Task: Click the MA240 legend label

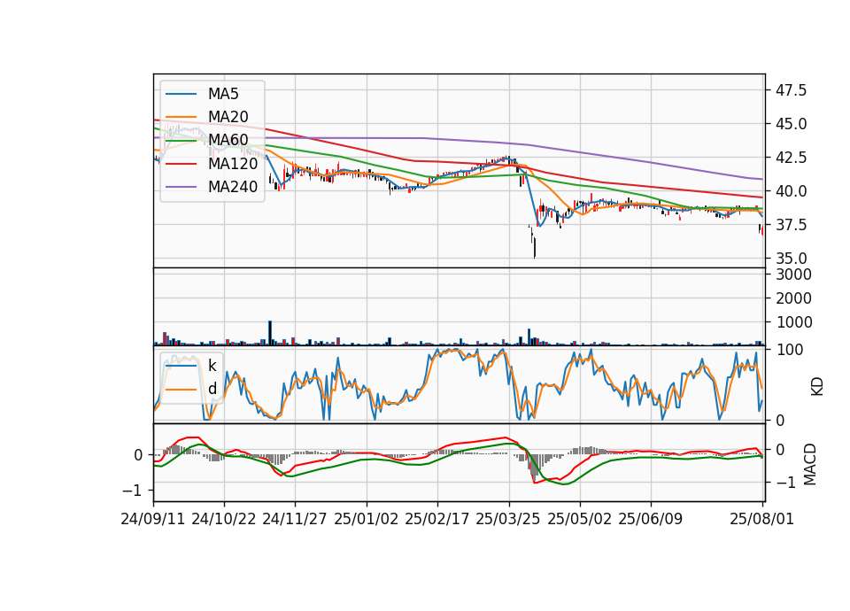Action: point(233,187)
